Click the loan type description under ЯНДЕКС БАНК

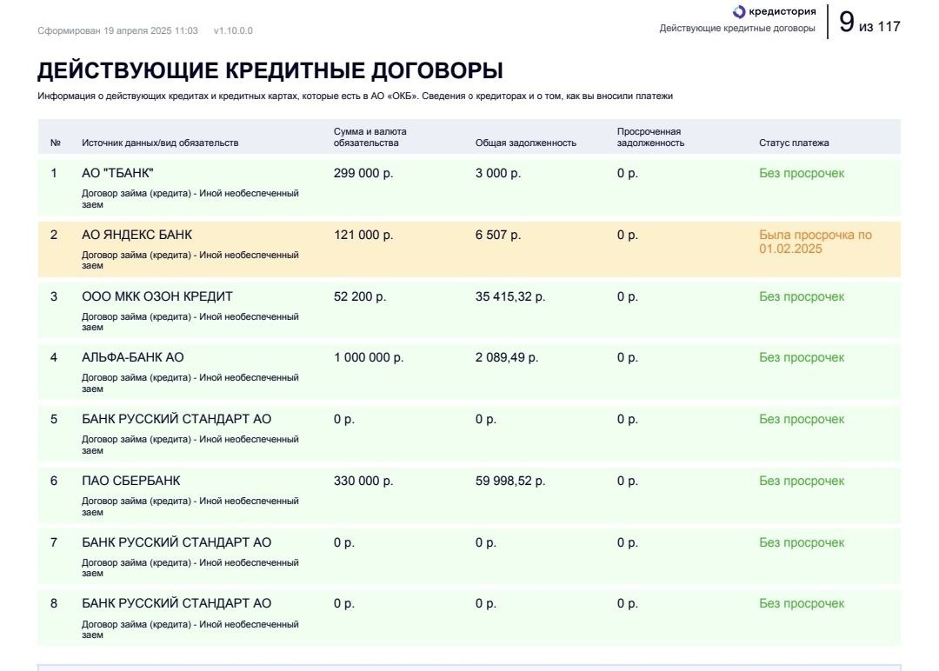coord(190,260)
